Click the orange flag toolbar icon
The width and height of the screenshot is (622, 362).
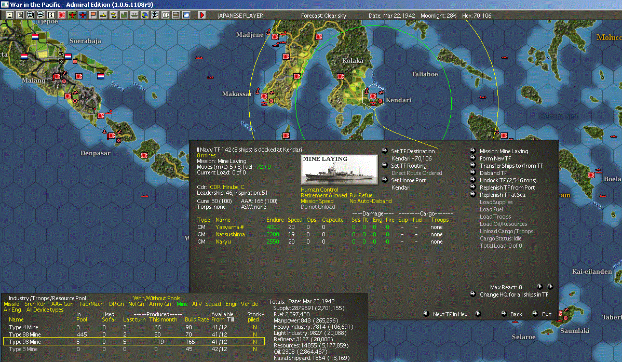pos(93,15)
